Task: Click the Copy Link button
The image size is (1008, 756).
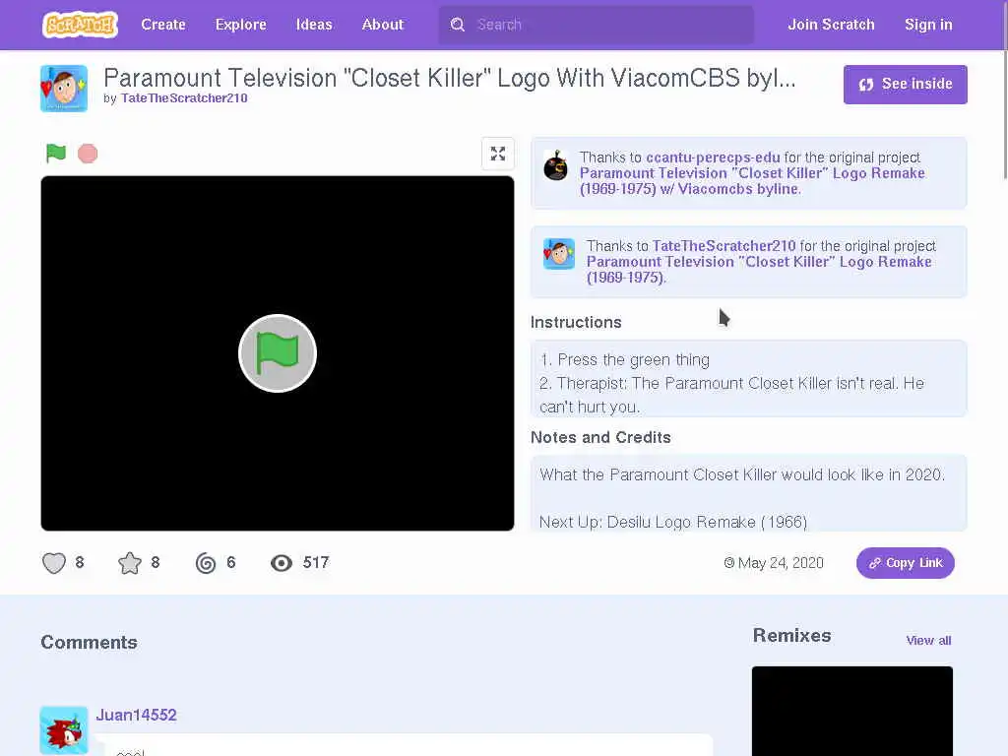Action: pos(906,563)
